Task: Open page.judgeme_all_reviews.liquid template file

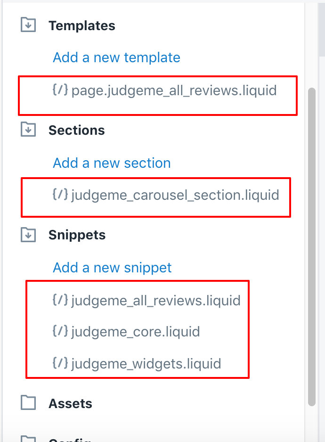Action: pos(174,91)
